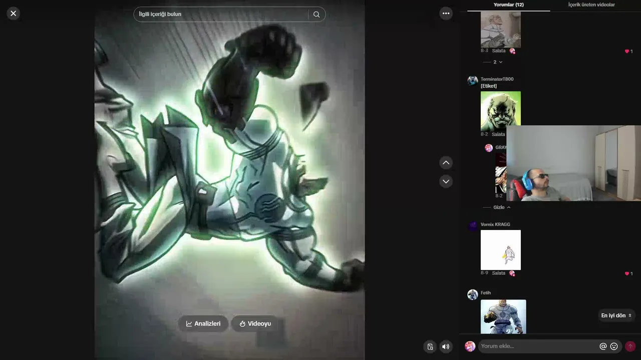Open Fetih's sticker image

point(503,316)
